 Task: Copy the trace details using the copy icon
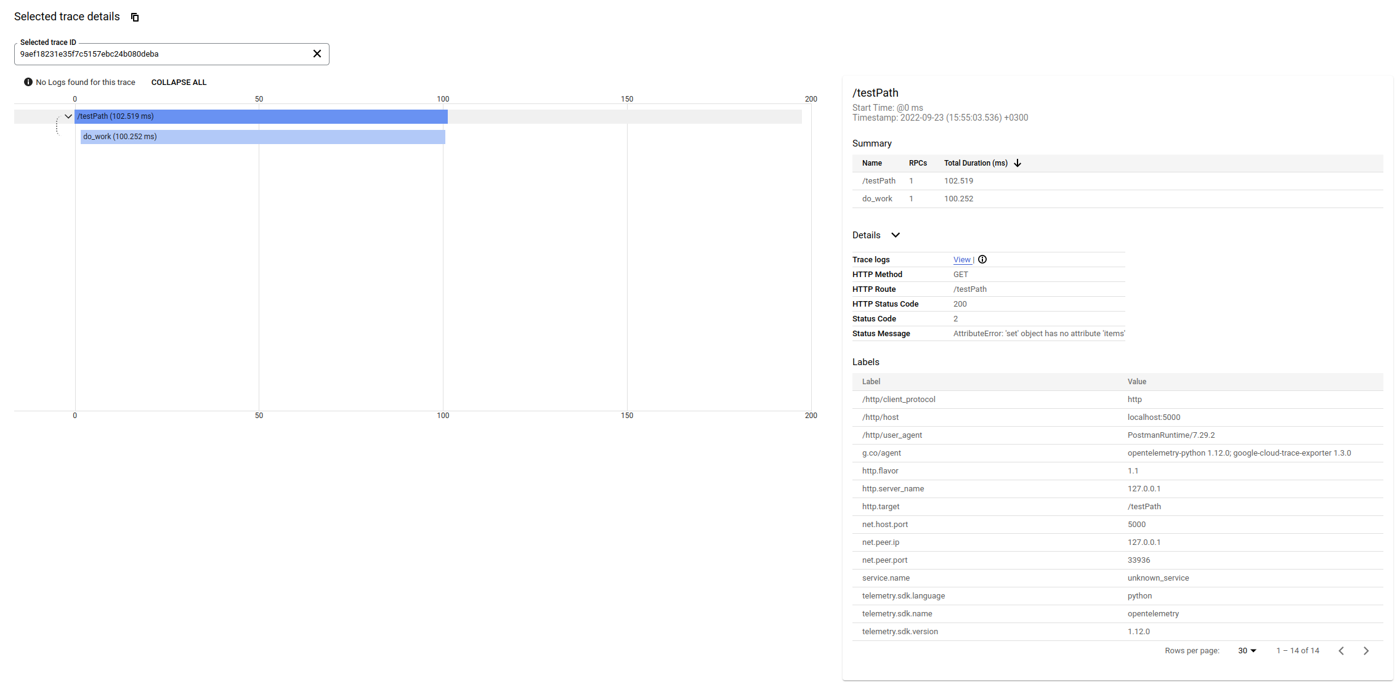[x=134, y=17]
